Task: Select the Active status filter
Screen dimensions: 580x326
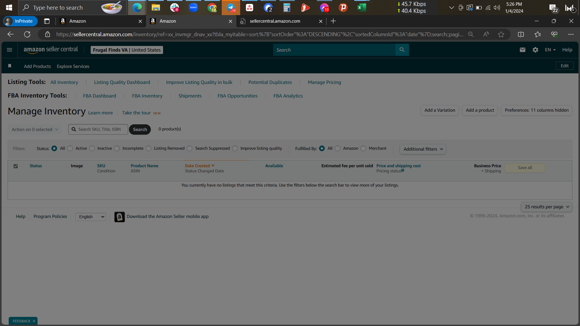Action: 70,149
